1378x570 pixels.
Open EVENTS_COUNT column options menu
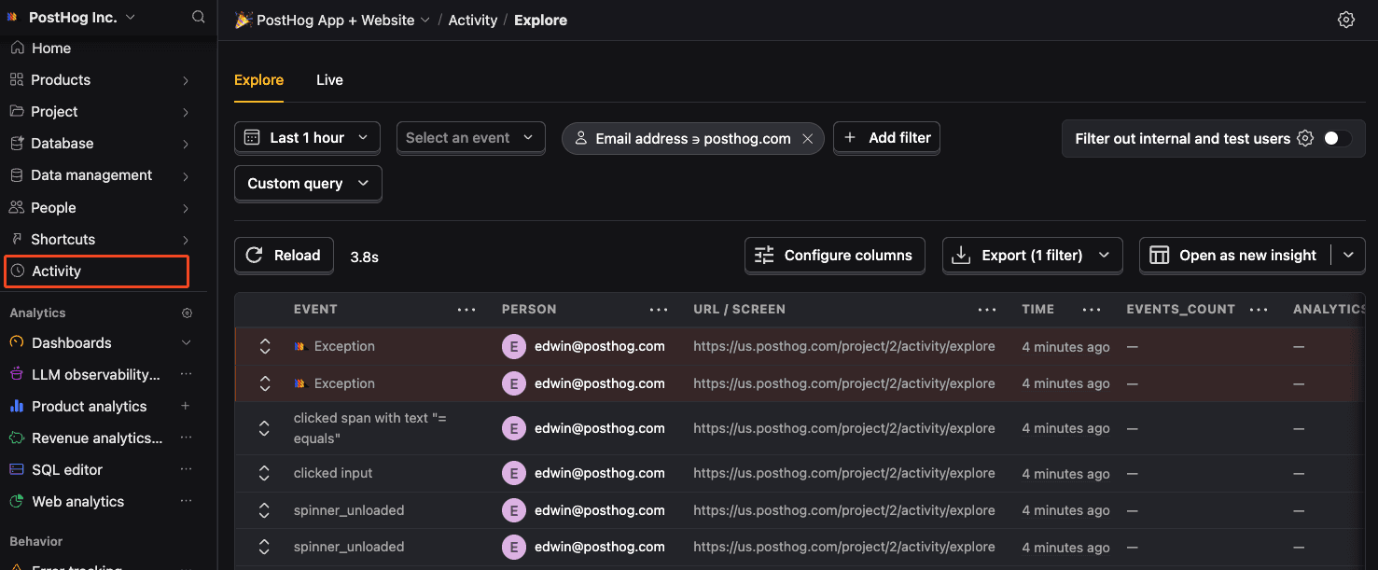[x=1259, y=310]
